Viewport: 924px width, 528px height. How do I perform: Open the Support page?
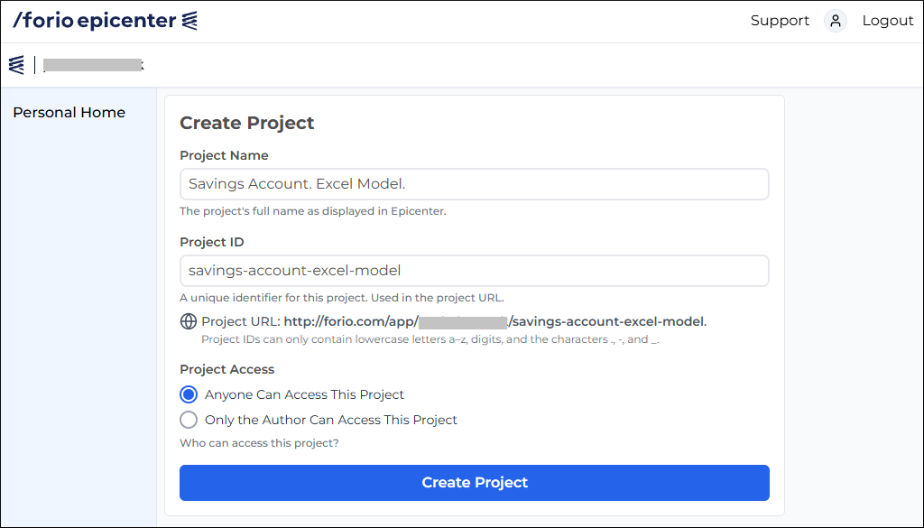(780, 20)
